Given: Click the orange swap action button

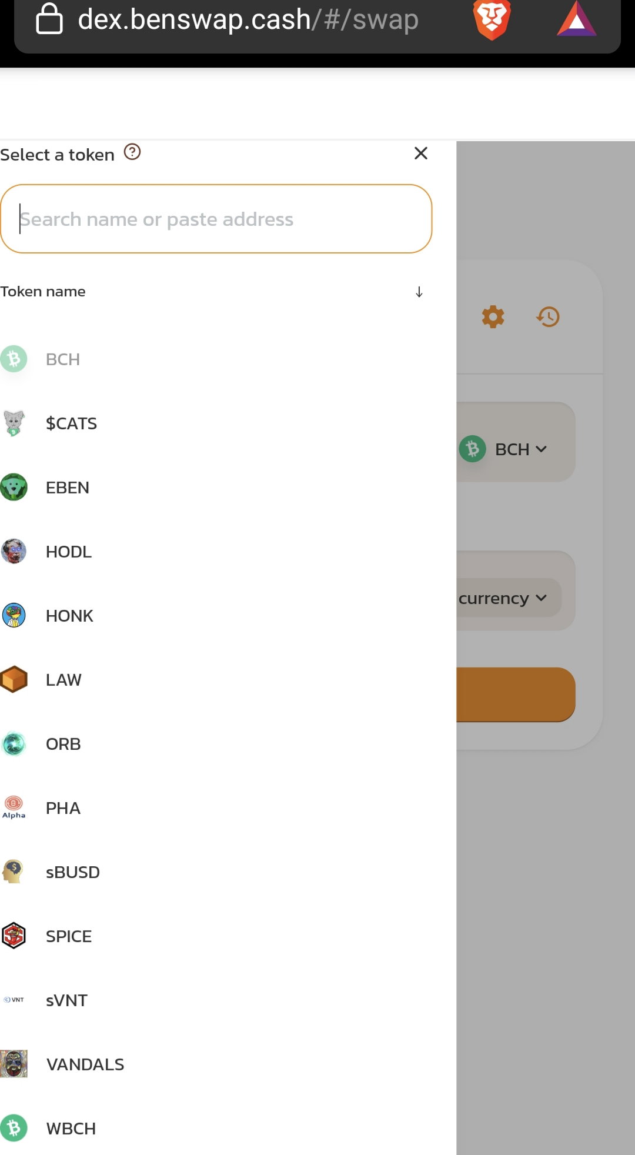Looking at the screenshot, I should (x=516, y=695).
